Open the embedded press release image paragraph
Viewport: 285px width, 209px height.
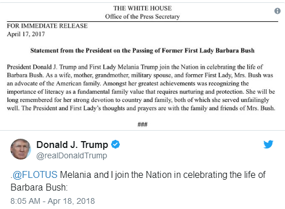click(x=141, y=88)
